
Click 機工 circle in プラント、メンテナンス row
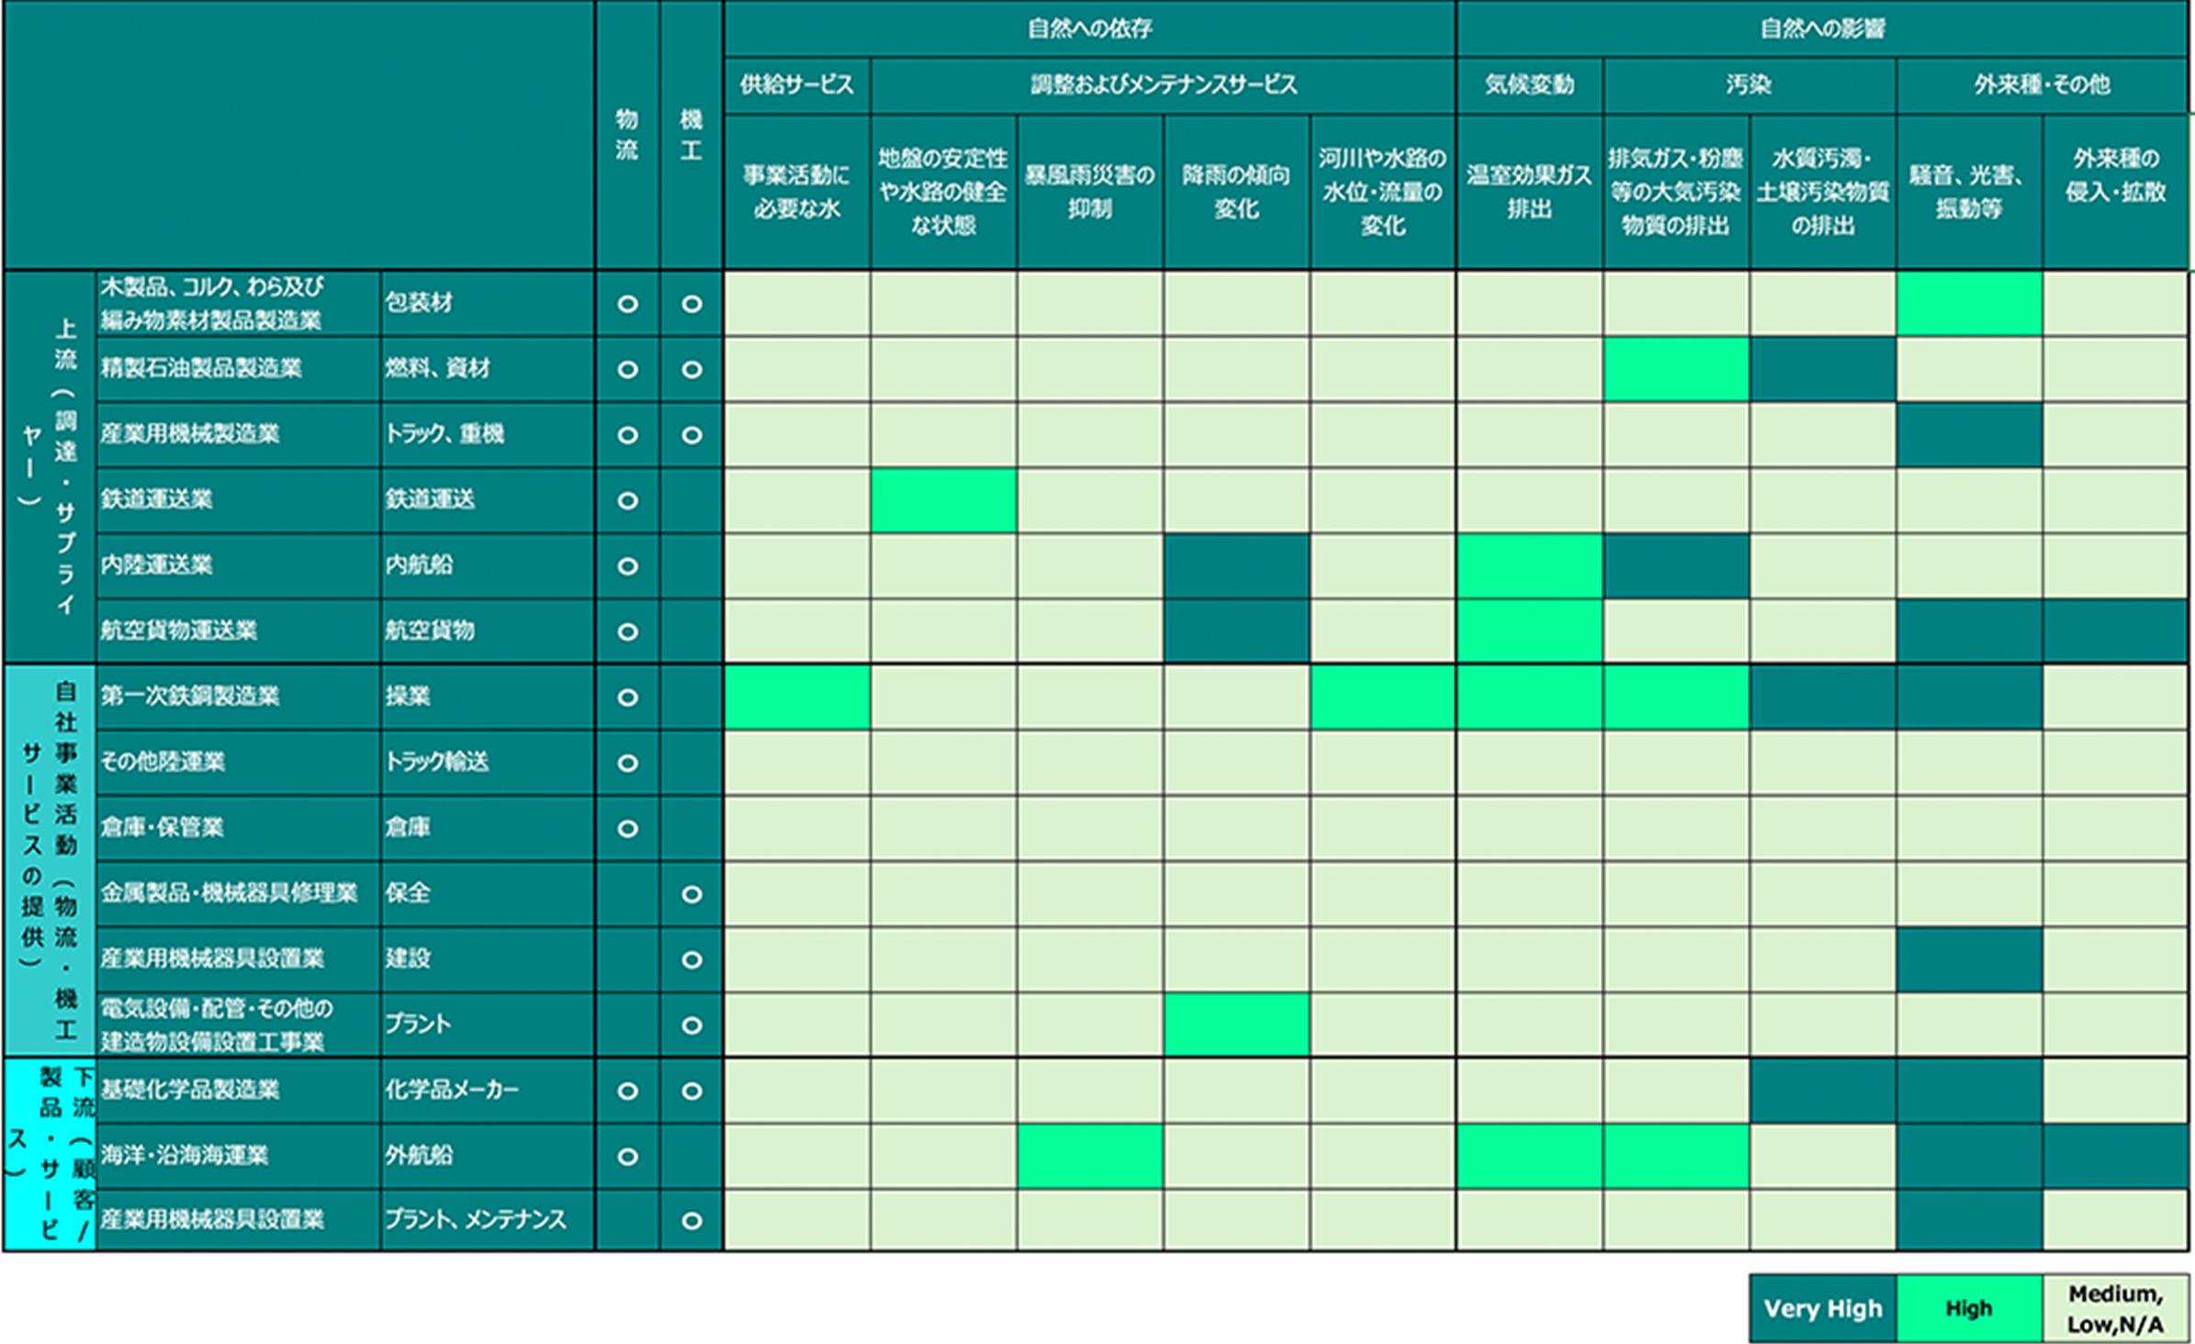692,1221
